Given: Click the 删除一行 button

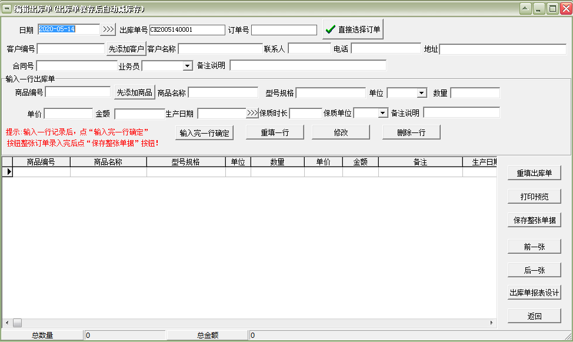Looking at the screenshot, I should tap(411, 132).
